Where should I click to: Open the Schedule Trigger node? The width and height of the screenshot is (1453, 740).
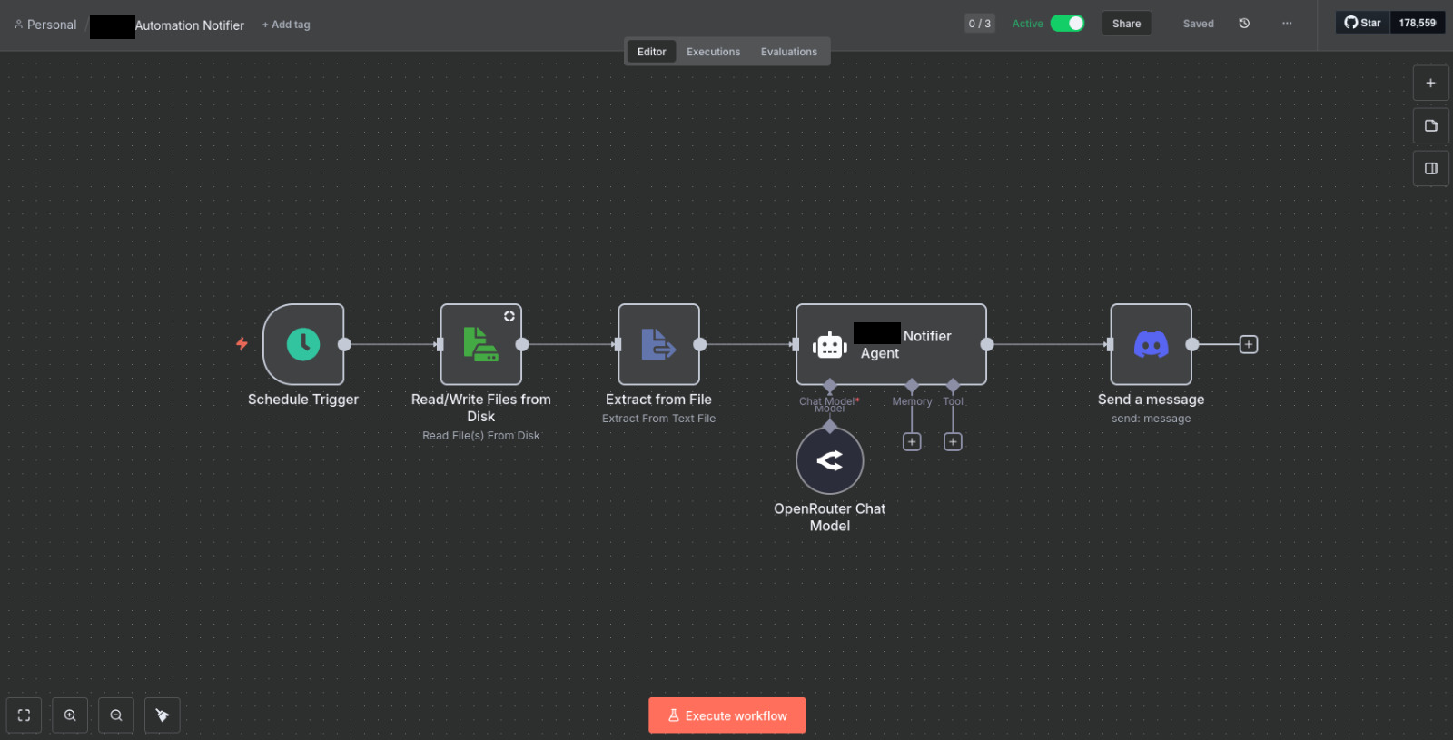(303, 344)
